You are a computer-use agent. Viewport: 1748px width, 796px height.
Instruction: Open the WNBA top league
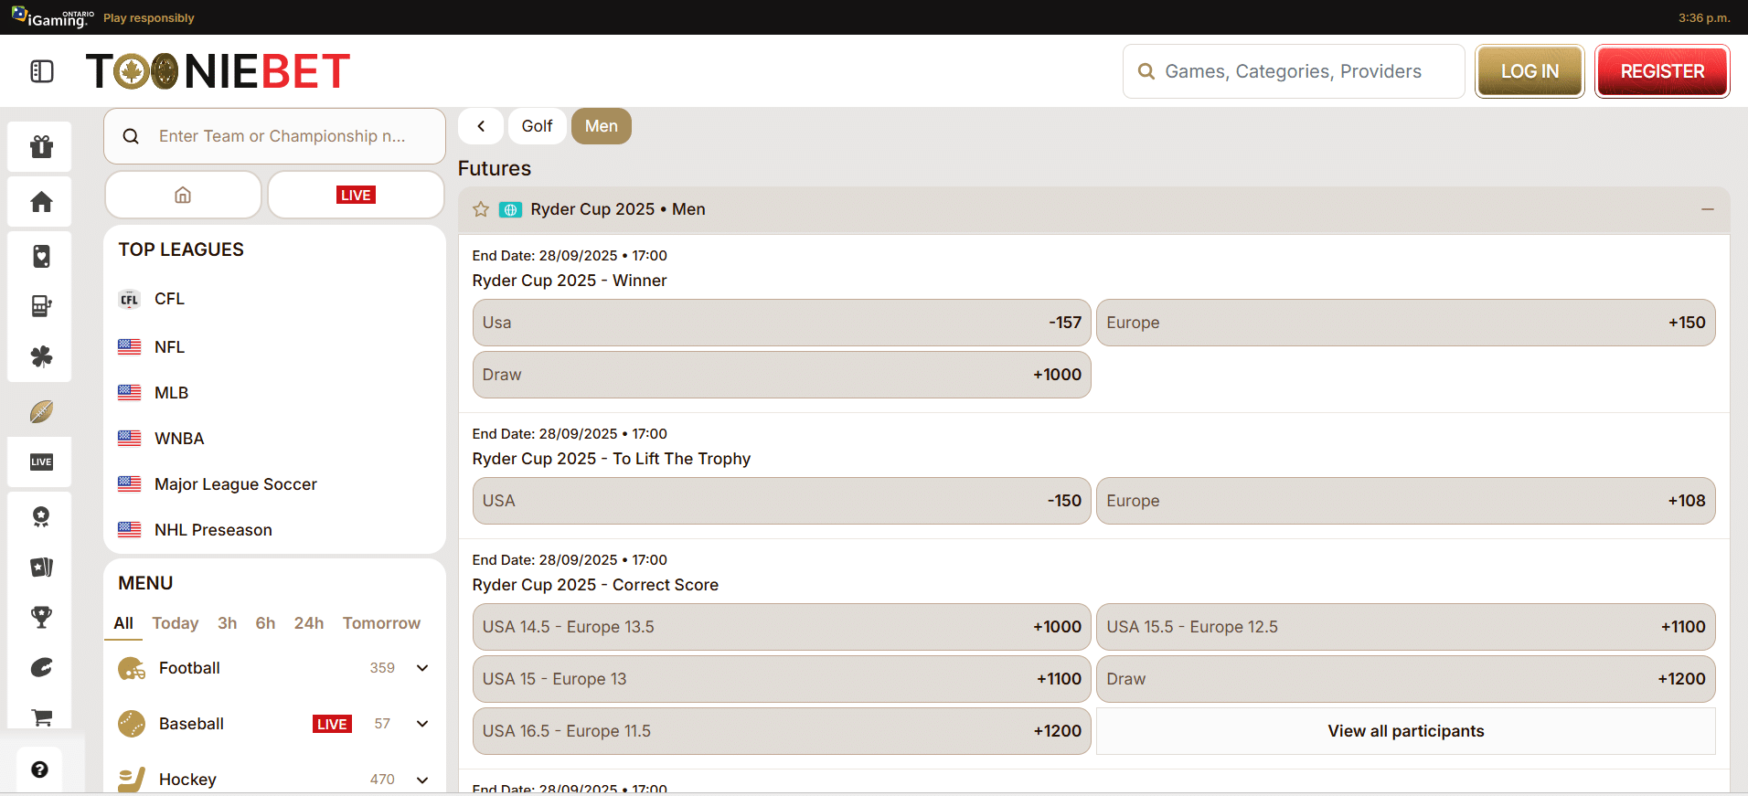[179, 439]
